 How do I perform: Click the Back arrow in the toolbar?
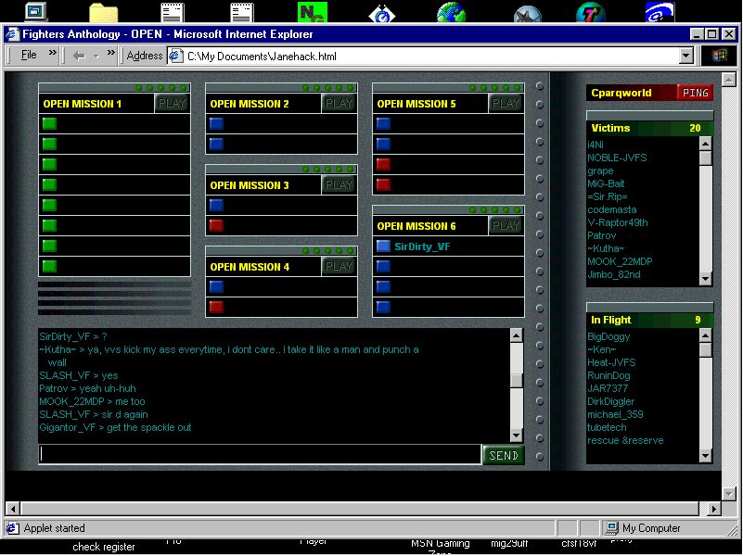(x=79, y=56)
